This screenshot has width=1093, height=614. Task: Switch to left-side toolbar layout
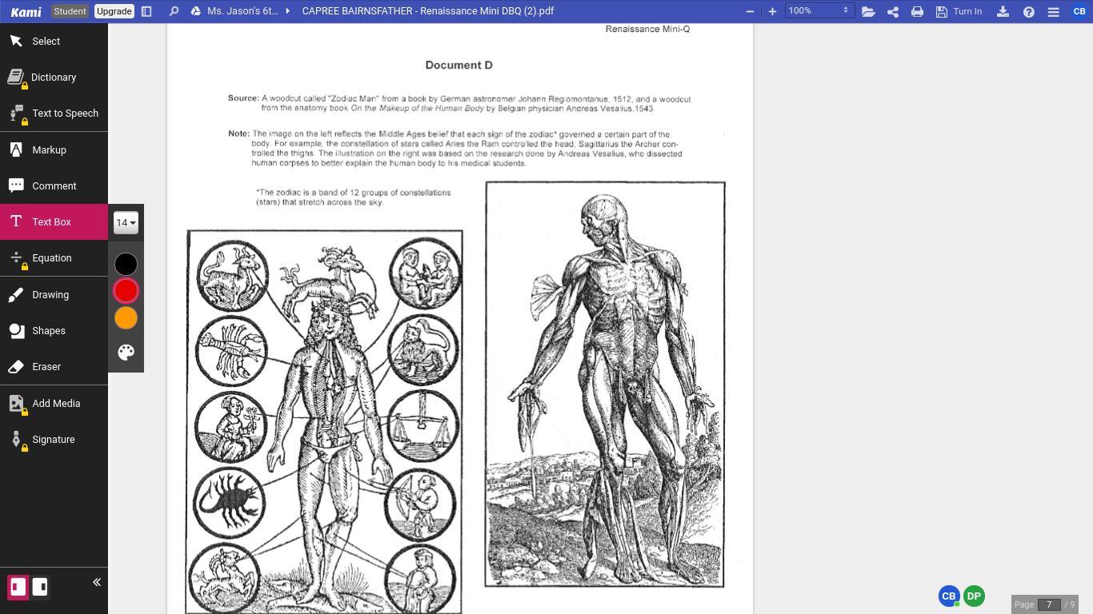[18, 587]
